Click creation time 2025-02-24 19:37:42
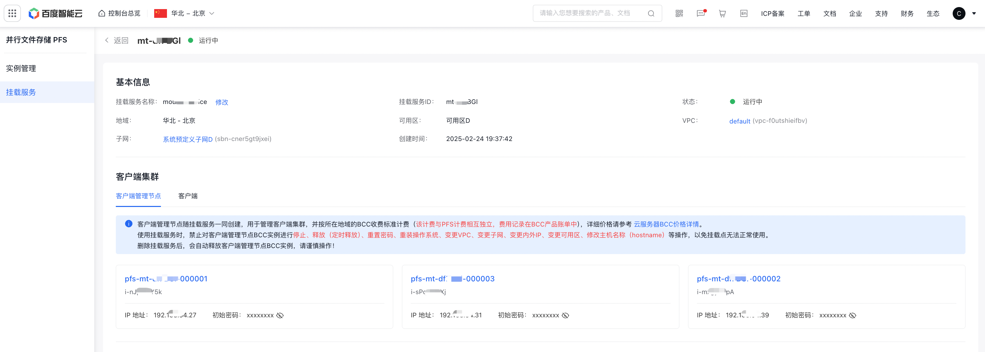This screenshot has width=985, height=352. (x=479, y=139)
